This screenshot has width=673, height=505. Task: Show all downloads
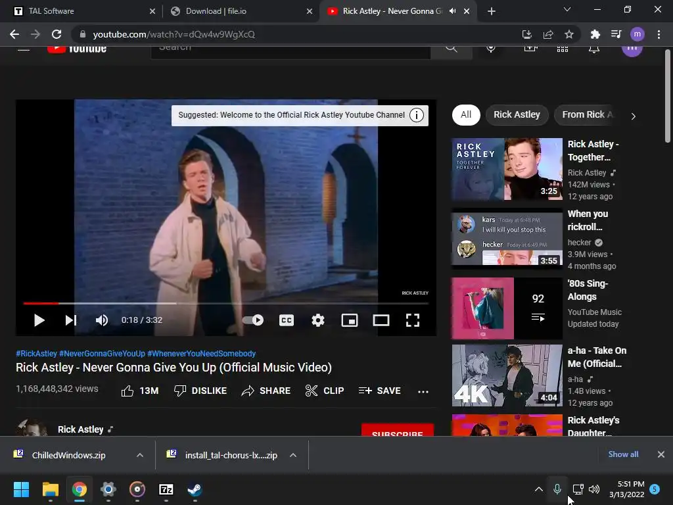623,454
